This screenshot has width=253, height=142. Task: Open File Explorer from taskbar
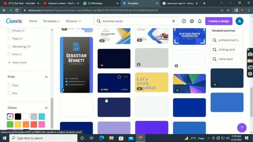pos(111,138)
